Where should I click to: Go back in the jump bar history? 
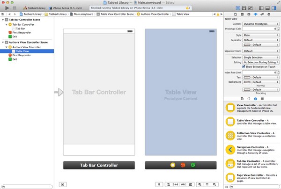tap(9, 14)
